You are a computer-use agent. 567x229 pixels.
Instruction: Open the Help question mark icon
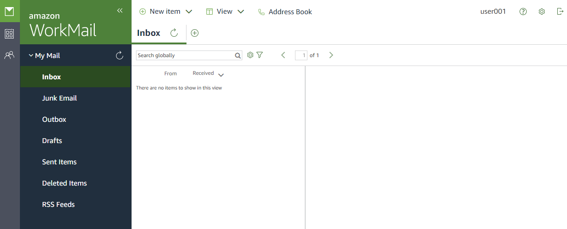[523, 12]
